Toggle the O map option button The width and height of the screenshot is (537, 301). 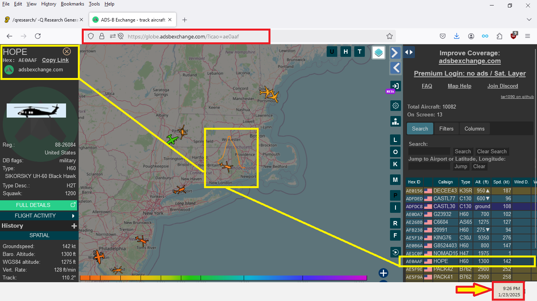[x=395, y=152]
